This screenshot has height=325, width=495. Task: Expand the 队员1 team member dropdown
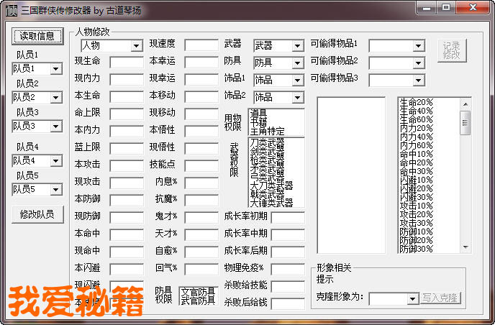pos(56,69)
